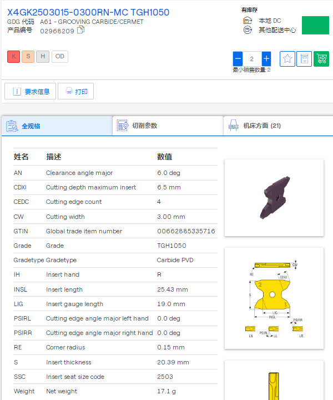Click the local DC warehouse icon
This screenshot has width=333, height=400.
point(248,21)
